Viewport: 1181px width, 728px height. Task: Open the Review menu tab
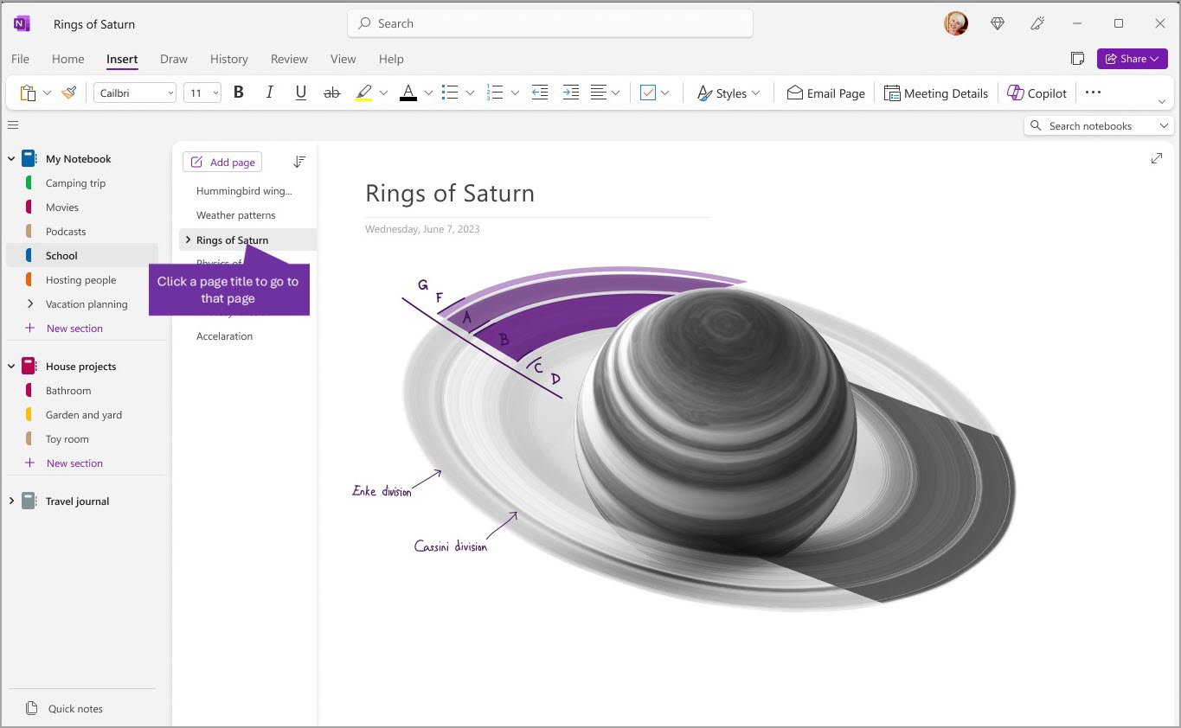click(289, 59)
